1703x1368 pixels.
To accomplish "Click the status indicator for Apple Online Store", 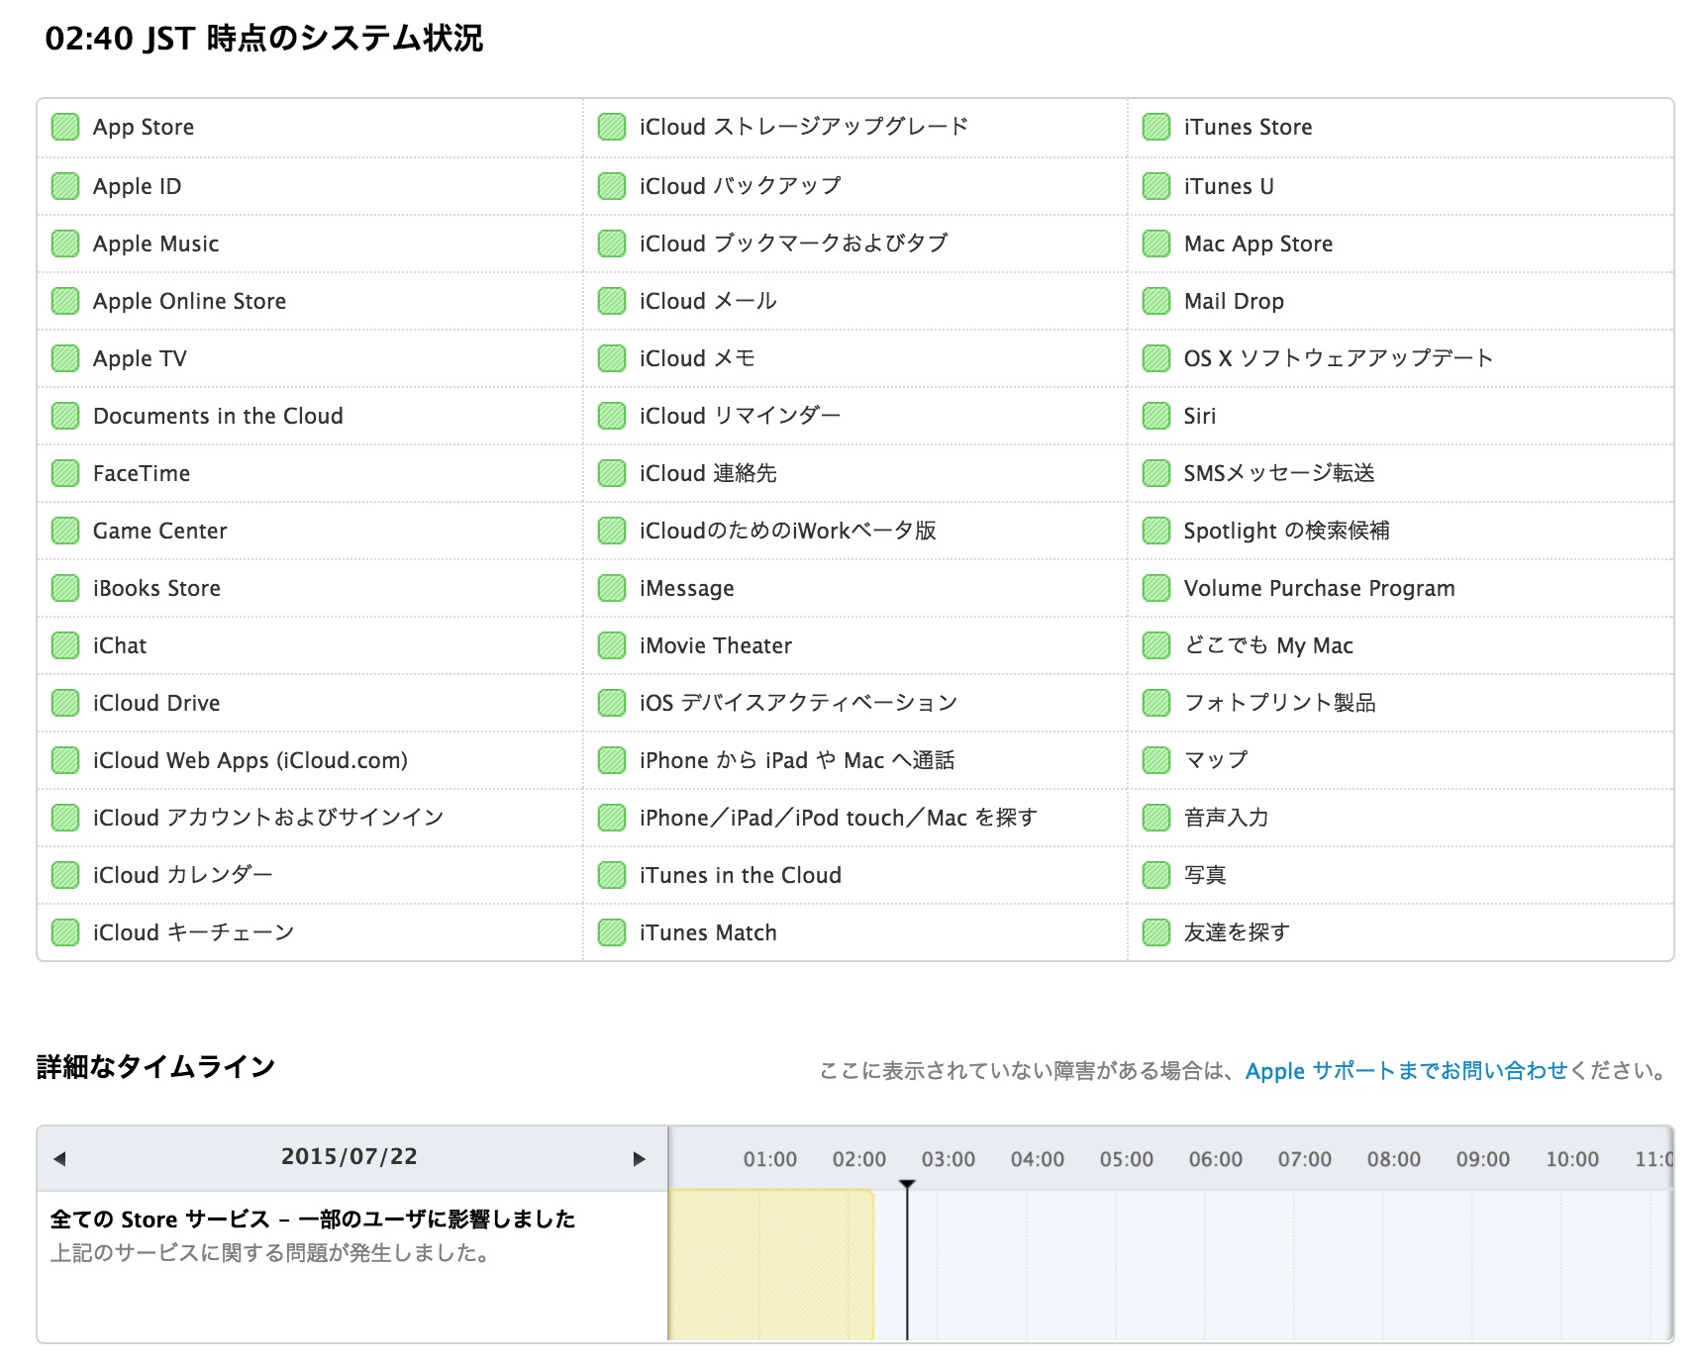I will [x=65, y=301].
